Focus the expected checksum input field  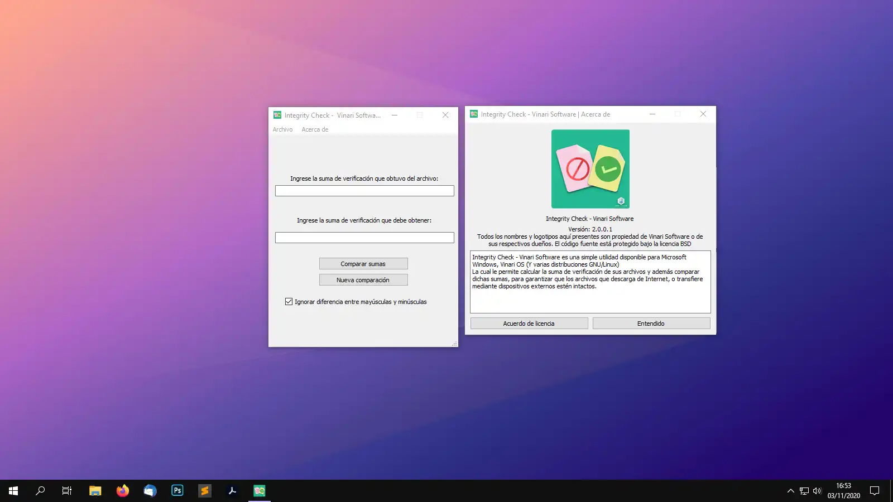point(364,238)
